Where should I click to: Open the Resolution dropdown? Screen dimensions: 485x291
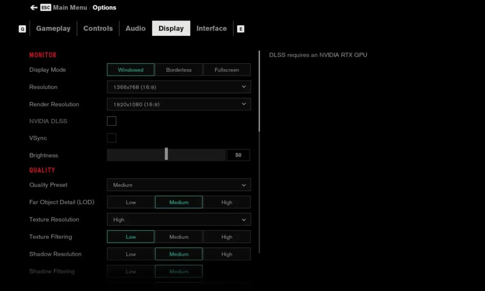pyautogui.click(x=179, y=87)
